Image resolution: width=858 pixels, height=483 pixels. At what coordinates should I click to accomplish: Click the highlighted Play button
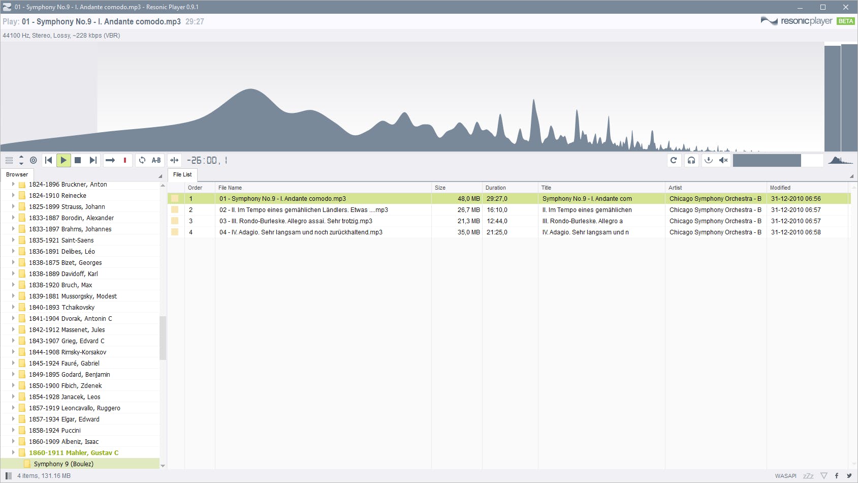(63, 160)
